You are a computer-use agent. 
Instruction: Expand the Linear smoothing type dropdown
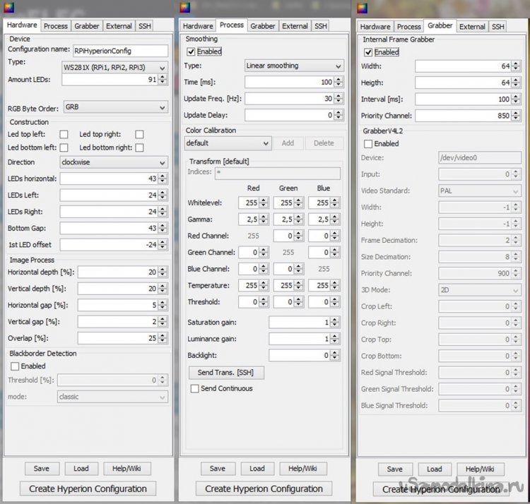[293, 66]
